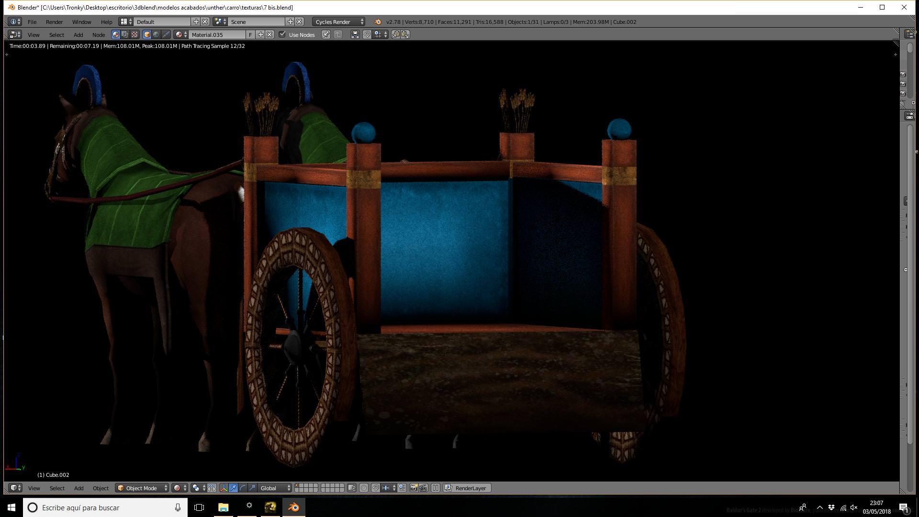
Task: Open the Object Mode selector
Action: [x=142, y=488]
